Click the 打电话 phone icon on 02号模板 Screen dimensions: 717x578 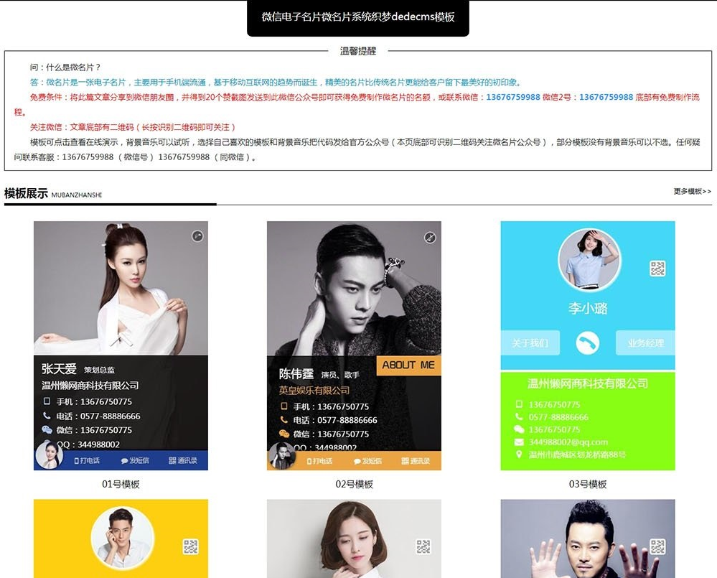(x=309, y=461)
